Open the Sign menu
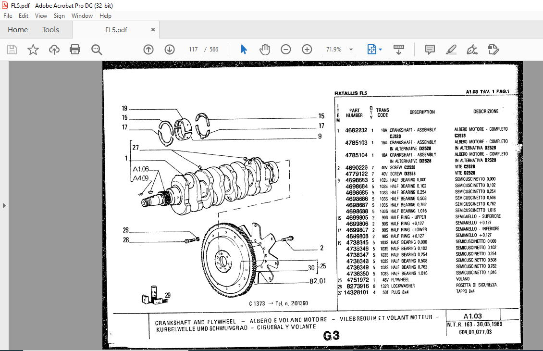The width and height of the screenshot is (543, 351). (59, 15)
